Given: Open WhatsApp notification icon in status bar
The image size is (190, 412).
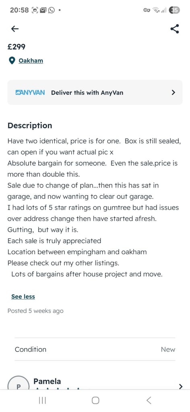Looking at the screenshot, I should pyautogui.click(x=52, y=10).
